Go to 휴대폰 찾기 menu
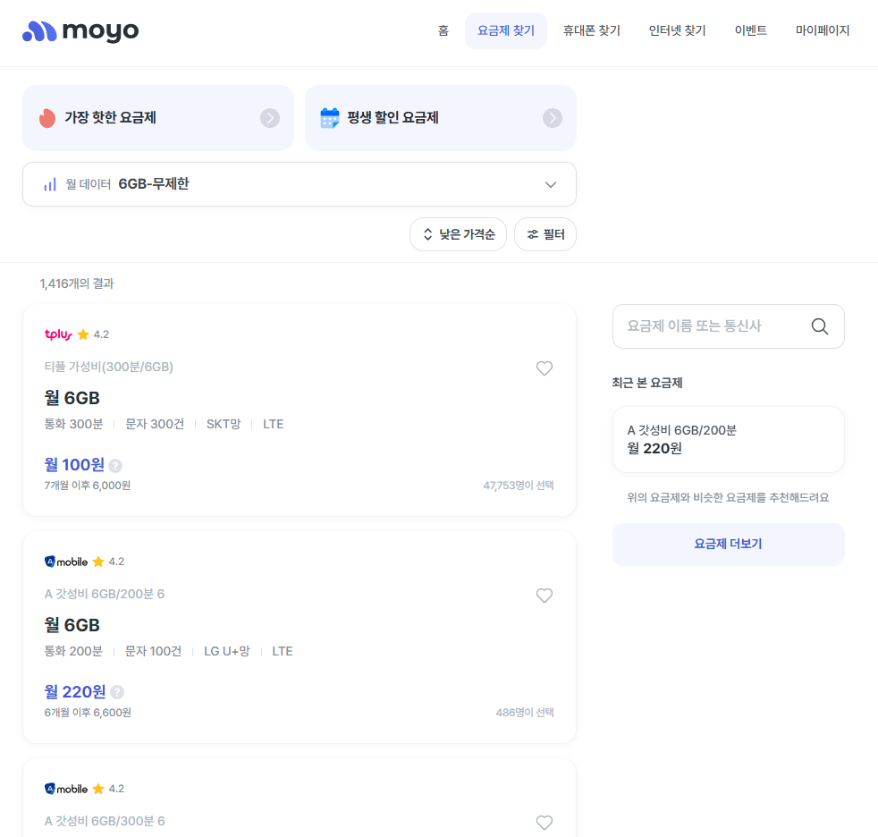The image size is (878, 837). pyautogui.click(x=591, y=30)
